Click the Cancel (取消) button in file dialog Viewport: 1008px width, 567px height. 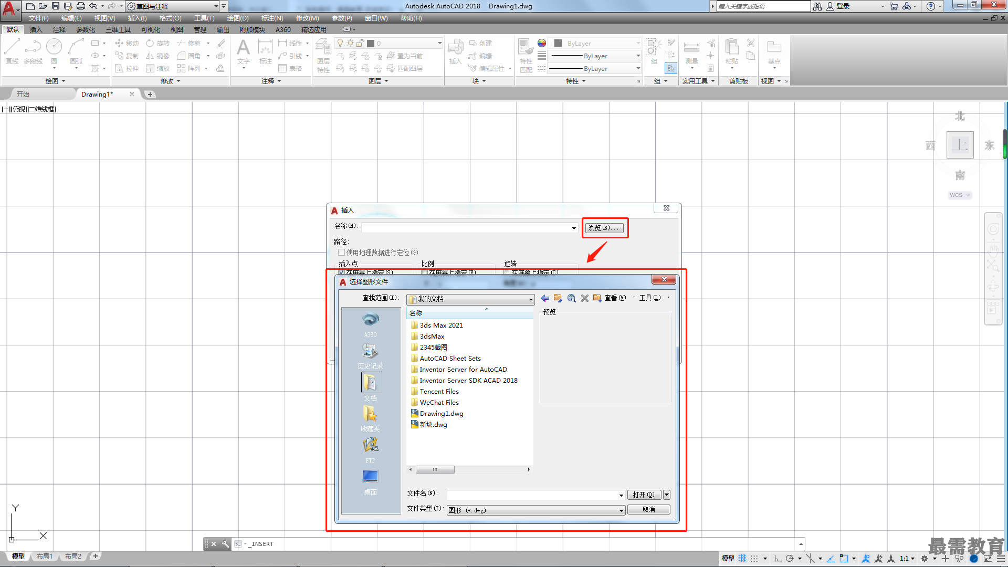click(649, 509)
